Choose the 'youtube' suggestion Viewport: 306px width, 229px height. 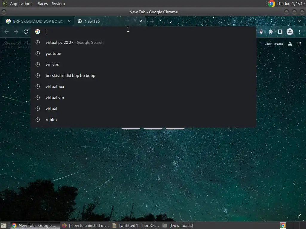point(143,53)
